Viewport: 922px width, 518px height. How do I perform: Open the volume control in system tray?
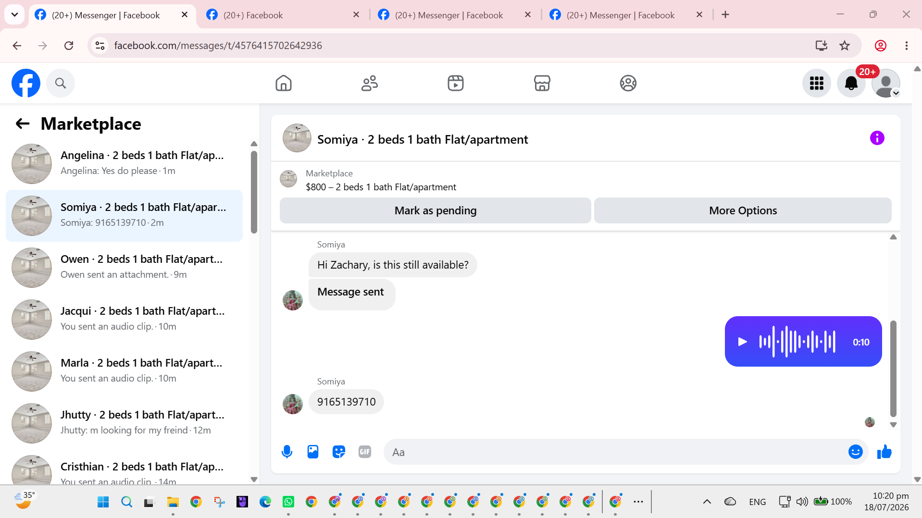click(x=802, y=502)
